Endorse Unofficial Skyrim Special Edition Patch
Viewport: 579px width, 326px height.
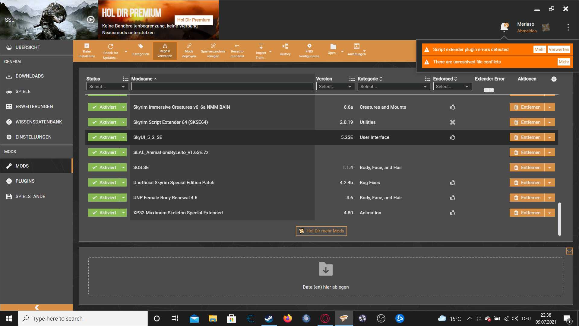point(453,183)
